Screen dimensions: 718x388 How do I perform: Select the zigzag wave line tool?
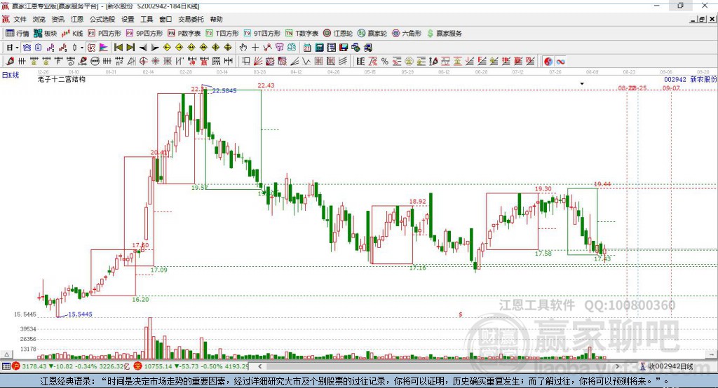[306, 62]
